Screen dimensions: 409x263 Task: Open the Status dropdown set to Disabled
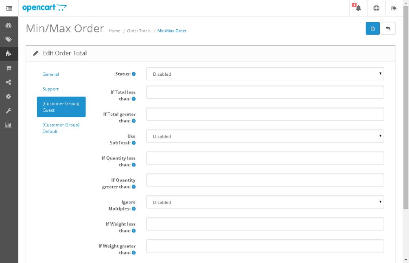tap(265, 74)
